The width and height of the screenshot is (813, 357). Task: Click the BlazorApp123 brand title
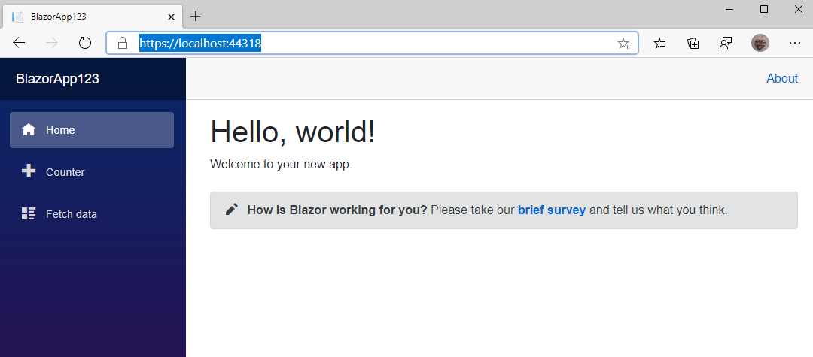tap(57, 79)
